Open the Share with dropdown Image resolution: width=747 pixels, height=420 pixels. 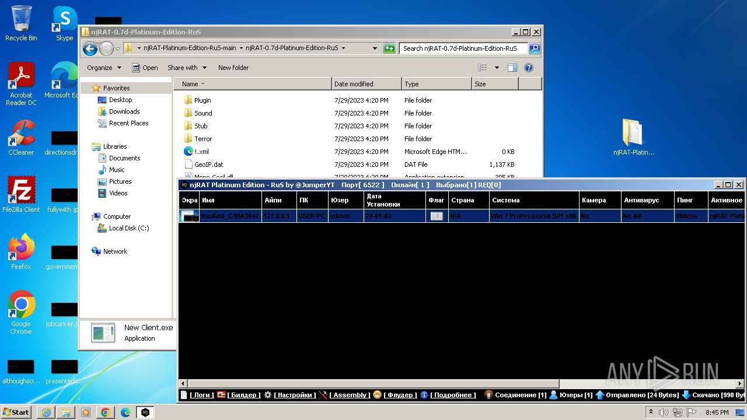[187, 68]
